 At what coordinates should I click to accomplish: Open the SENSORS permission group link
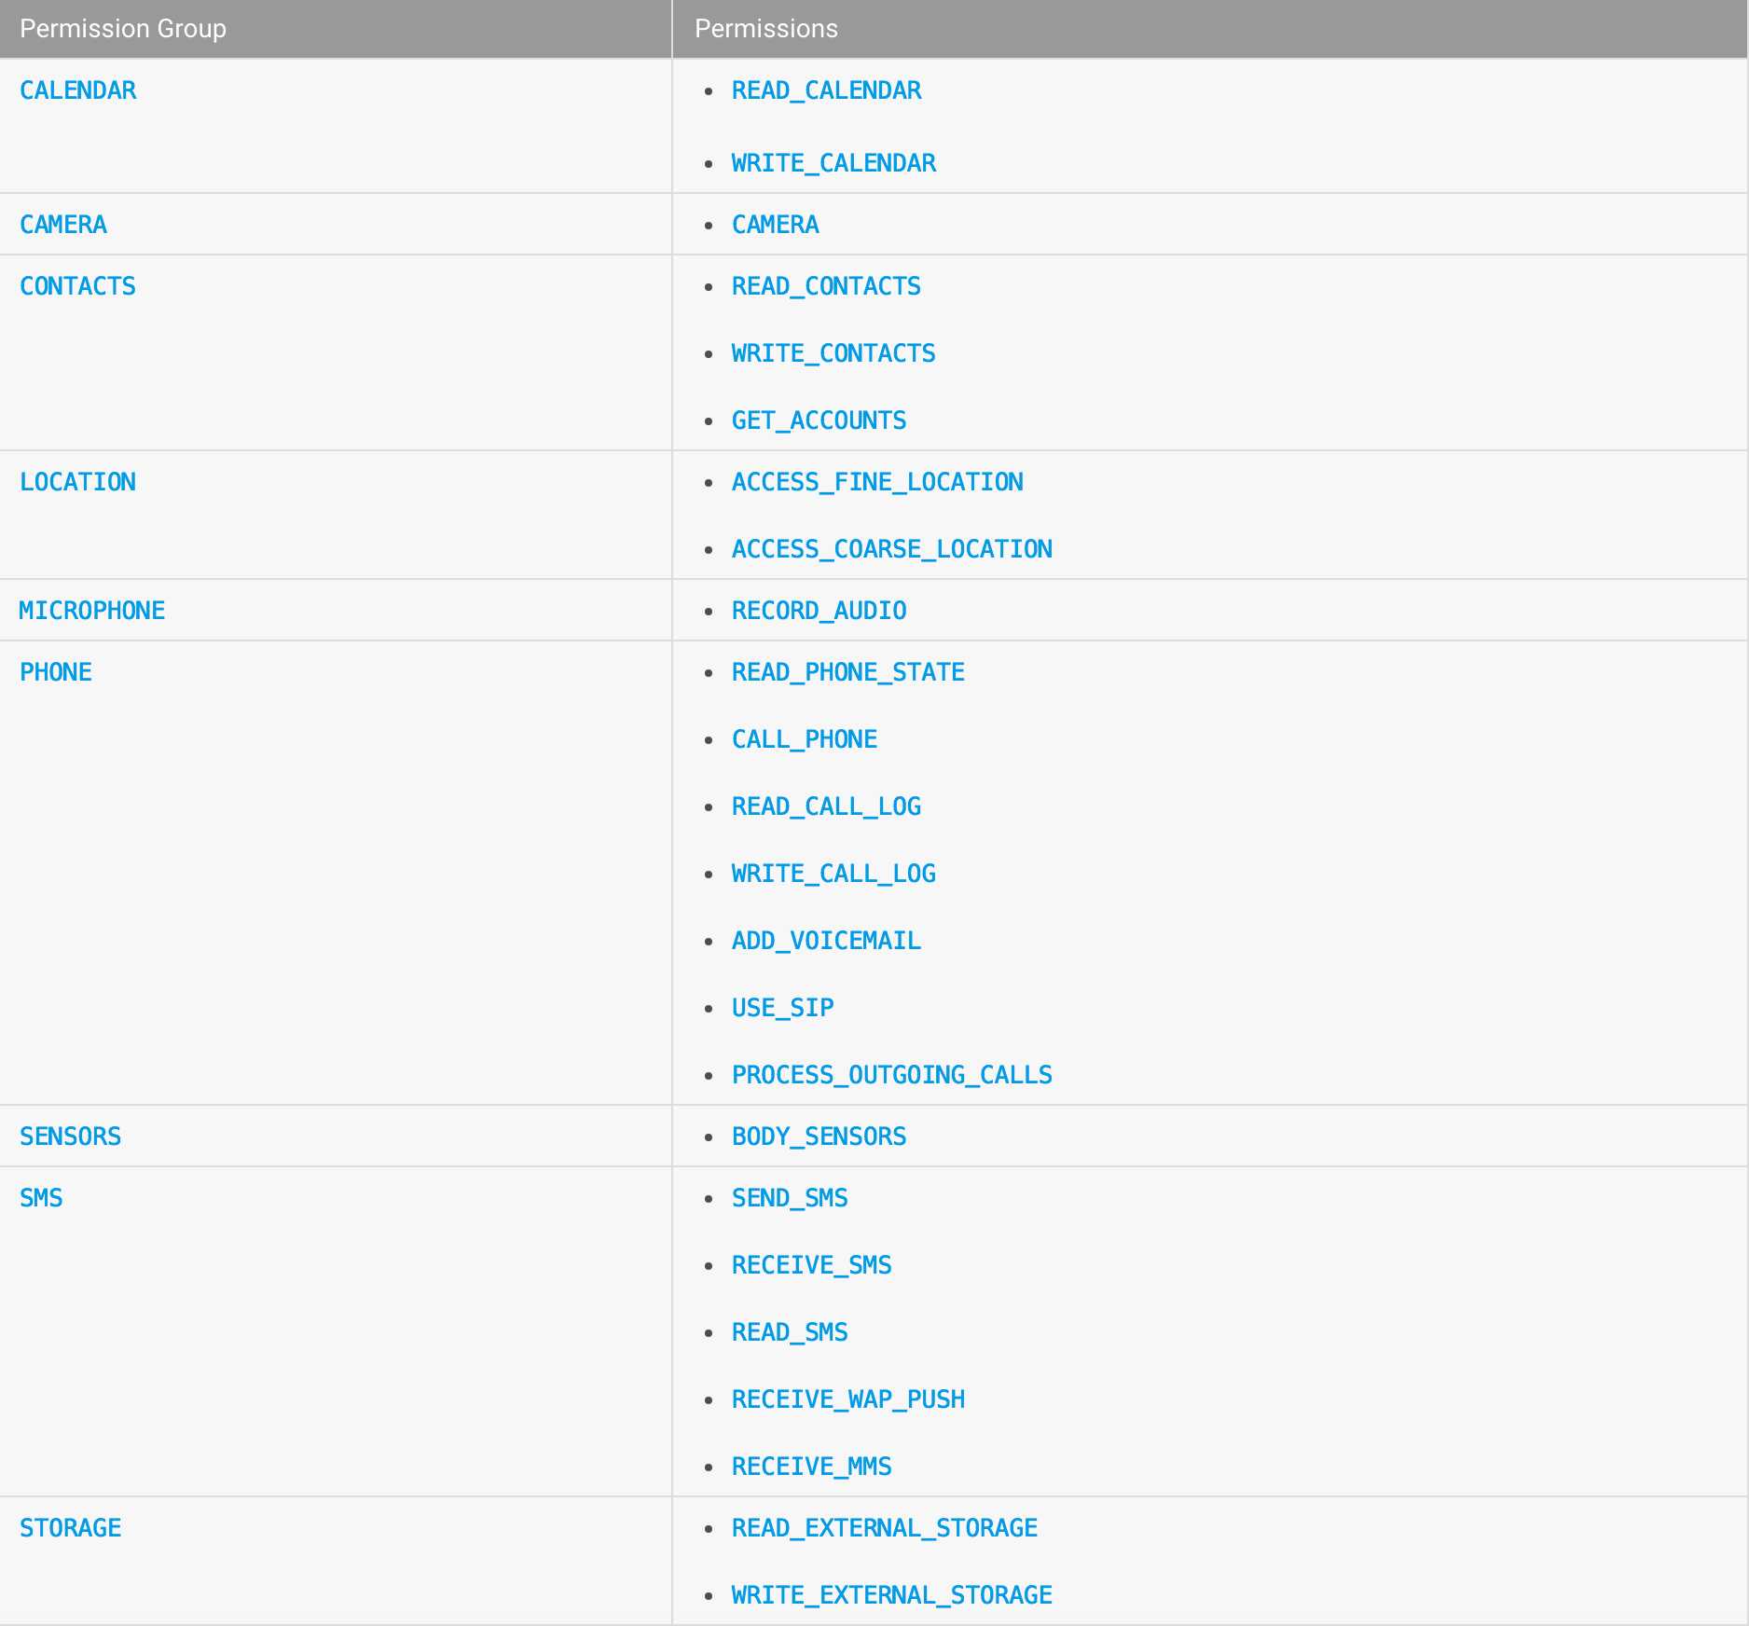point(71,1137)
